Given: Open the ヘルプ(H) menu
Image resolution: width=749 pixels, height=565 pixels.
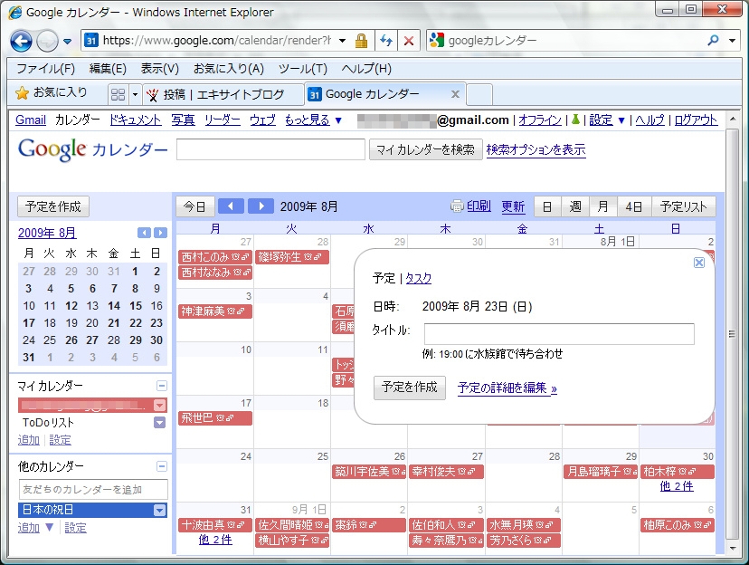Looking at the screenshot, I should point(366,69).
